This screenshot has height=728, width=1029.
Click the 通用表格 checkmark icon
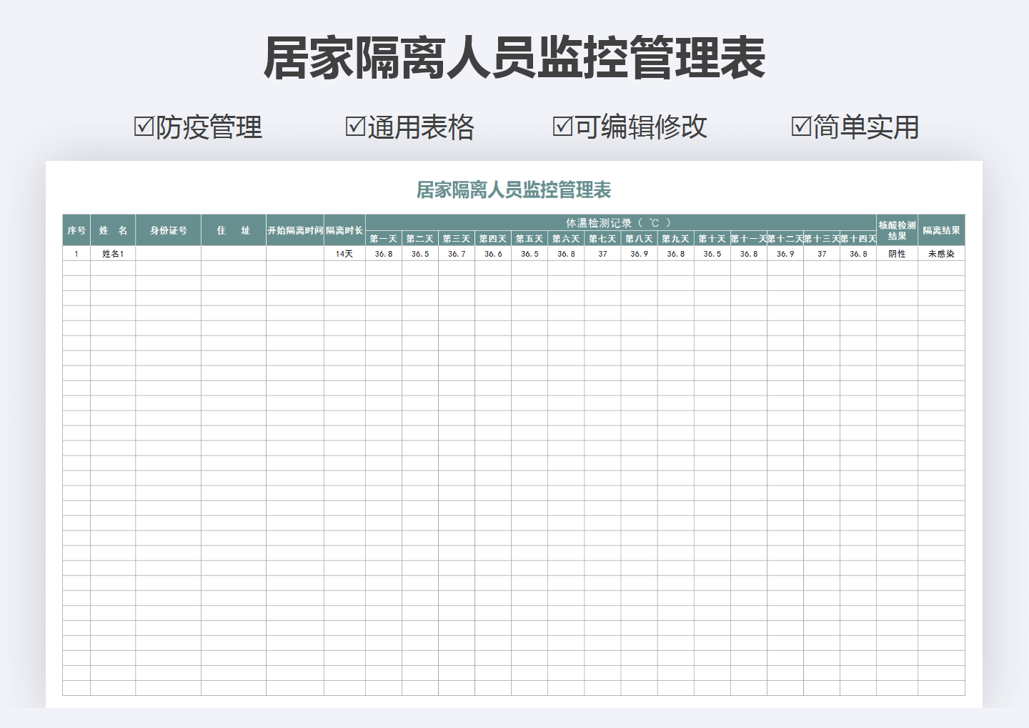pyautogui.click(x=354, y=126)
